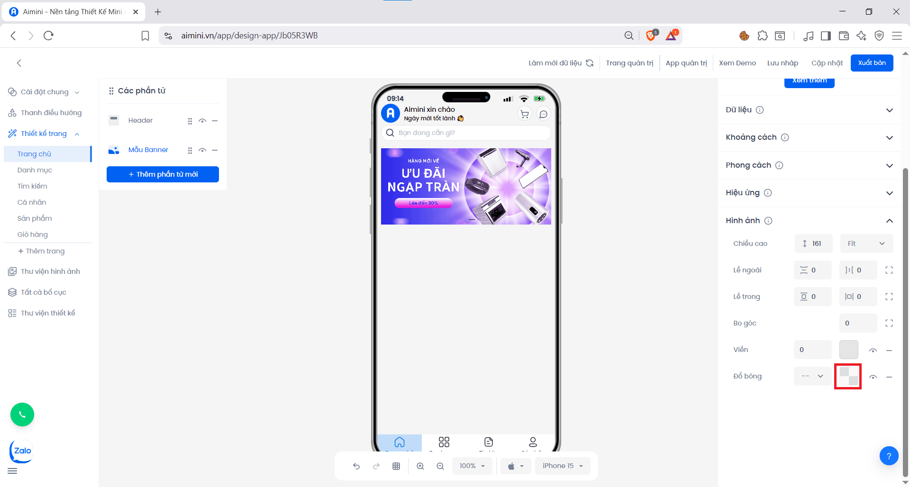Collapse the Hình ảnh section
The width and height of the screenshot is (910, 487).
coord(890,221)
